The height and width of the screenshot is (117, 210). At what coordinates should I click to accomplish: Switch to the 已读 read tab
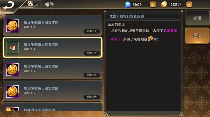pos(197,36)
